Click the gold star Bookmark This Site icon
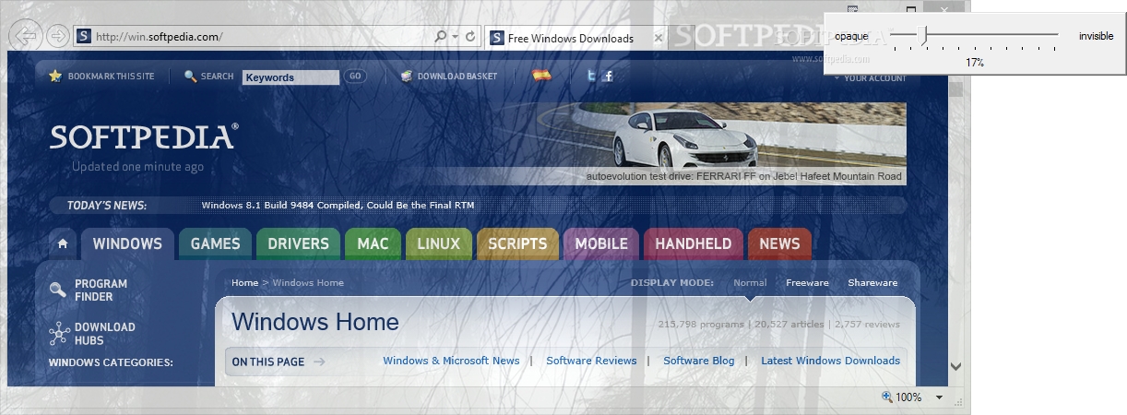The height and width of the screenshot is (415, 1127). tap(55, 76)
